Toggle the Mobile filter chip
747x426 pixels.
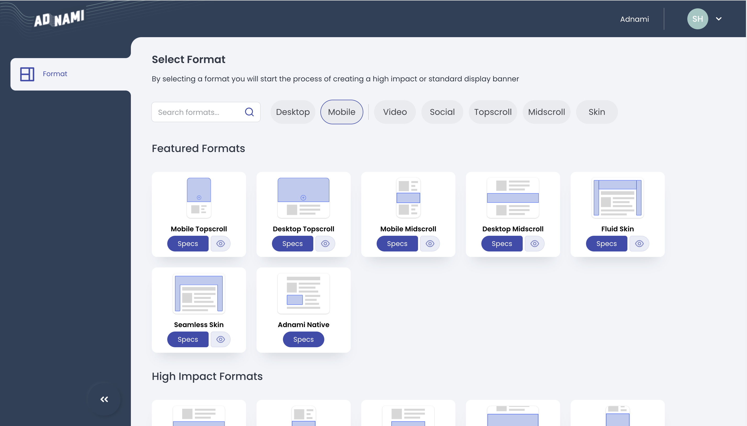click(342, 112)
